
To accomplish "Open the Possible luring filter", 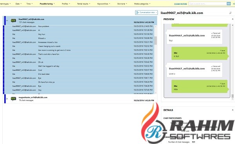I will tap(47, 4).
